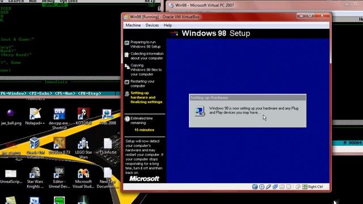Click the display icon beside shared folders in VirtualBox status bar
This screenshot has width=363, height=204.
pos(289,186)
